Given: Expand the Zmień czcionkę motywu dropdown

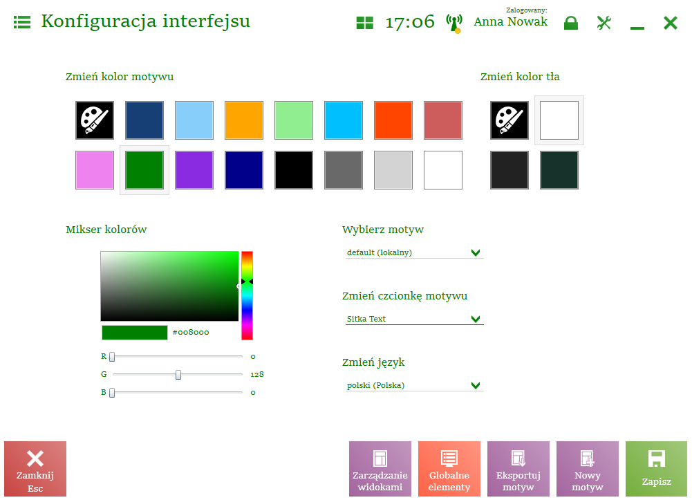Looking at the screenshot, I should pyautogui.click(x=414, y=319).
